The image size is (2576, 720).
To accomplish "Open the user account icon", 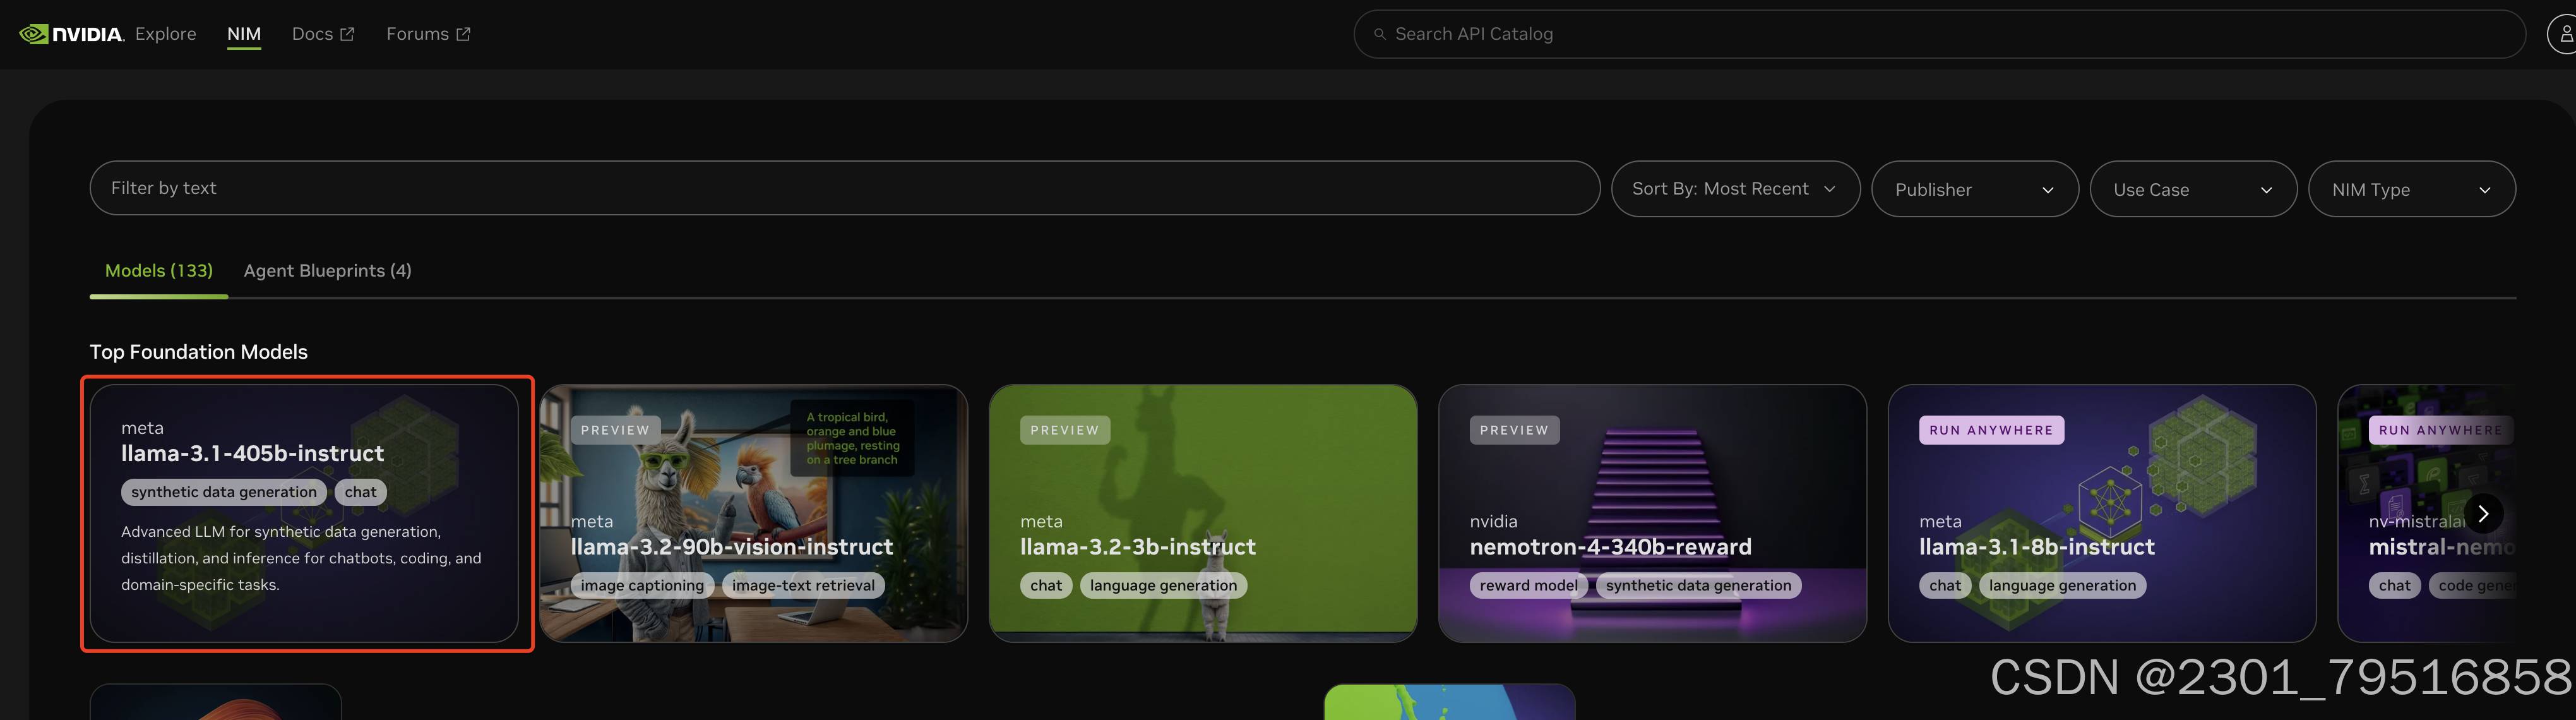I will tap(2564, 34).
